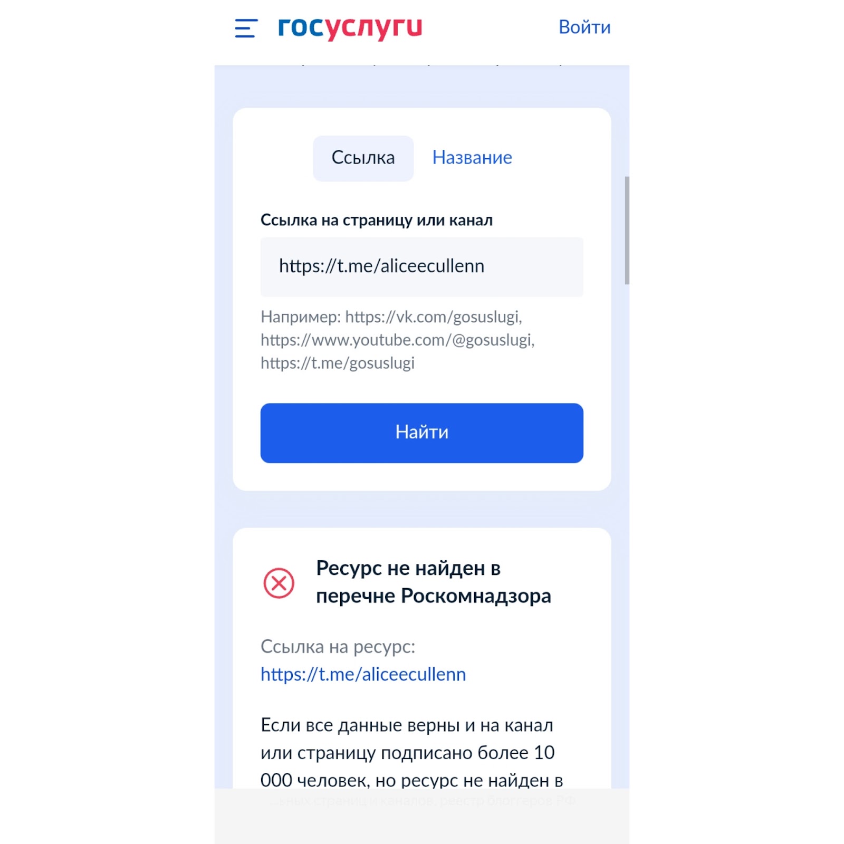Open the hamburger menu icon
Screen dimensions: 844x844
pos(246,28)
